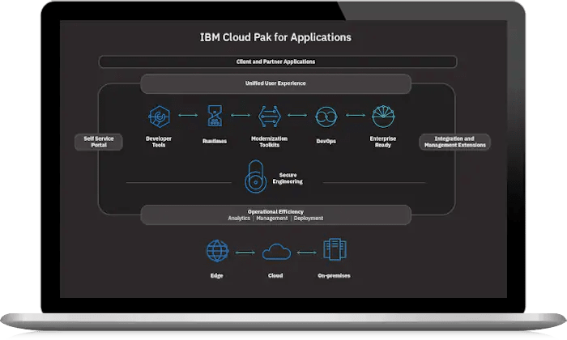Click the Developer Tools text label
The width and height of the screenshot is (567, 340).
[159, 142]
